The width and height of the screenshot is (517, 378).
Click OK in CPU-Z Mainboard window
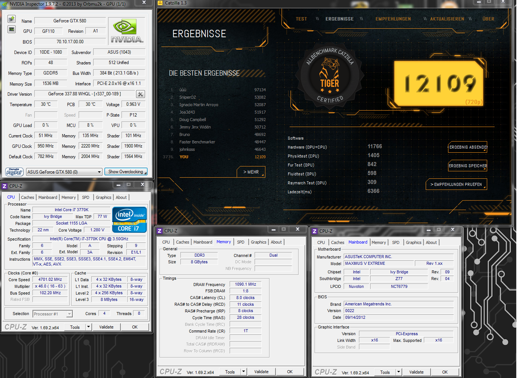(x=445, y=372)
